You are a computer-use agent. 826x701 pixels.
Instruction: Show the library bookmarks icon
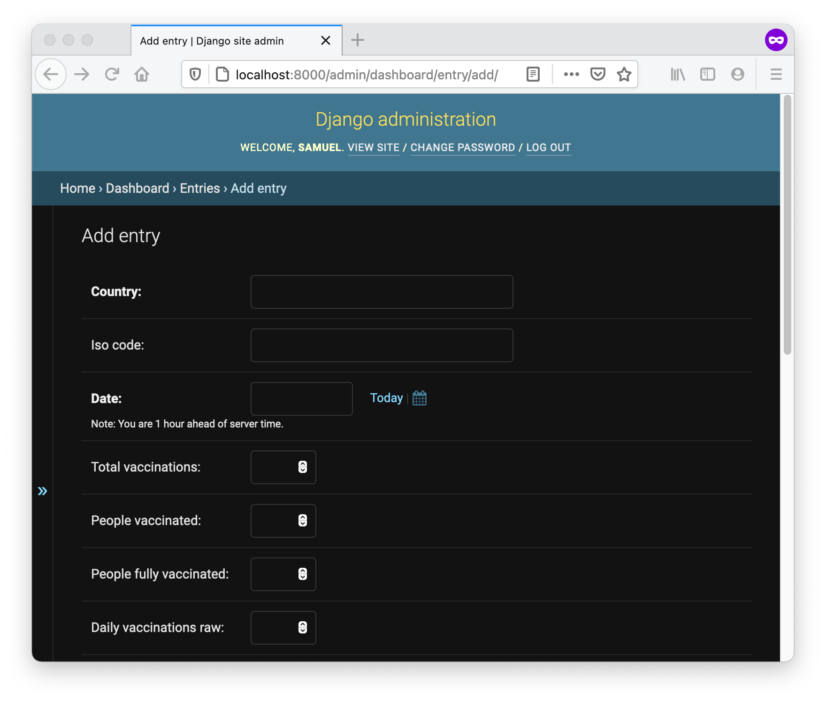(x=678, y=74)
